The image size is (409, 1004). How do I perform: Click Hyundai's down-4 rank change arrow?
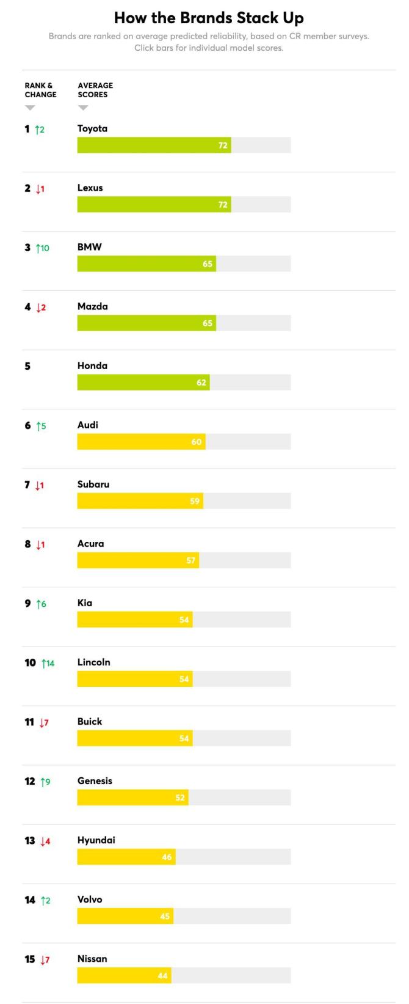coord(45,841)
